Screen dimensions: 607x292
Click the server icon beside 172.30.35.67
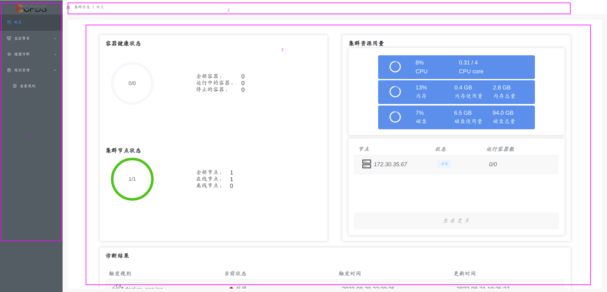366,164
